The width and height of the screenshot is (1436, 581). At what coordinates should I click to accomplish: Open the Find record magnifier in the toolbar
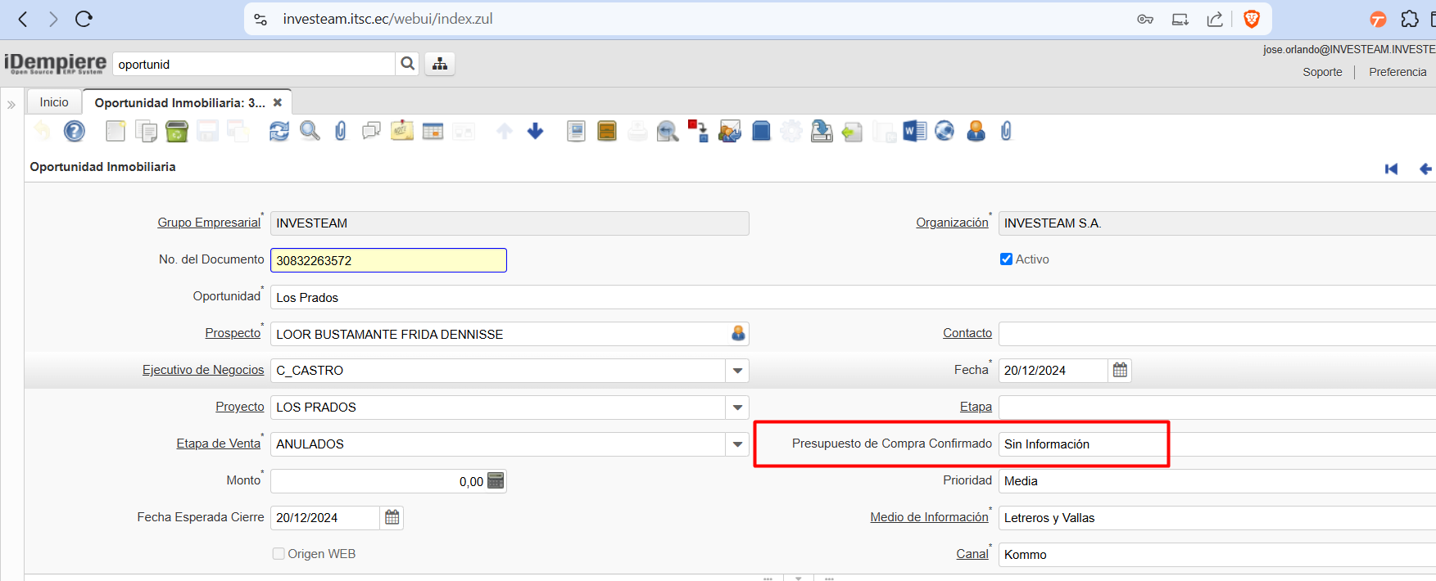click(310, 131)
